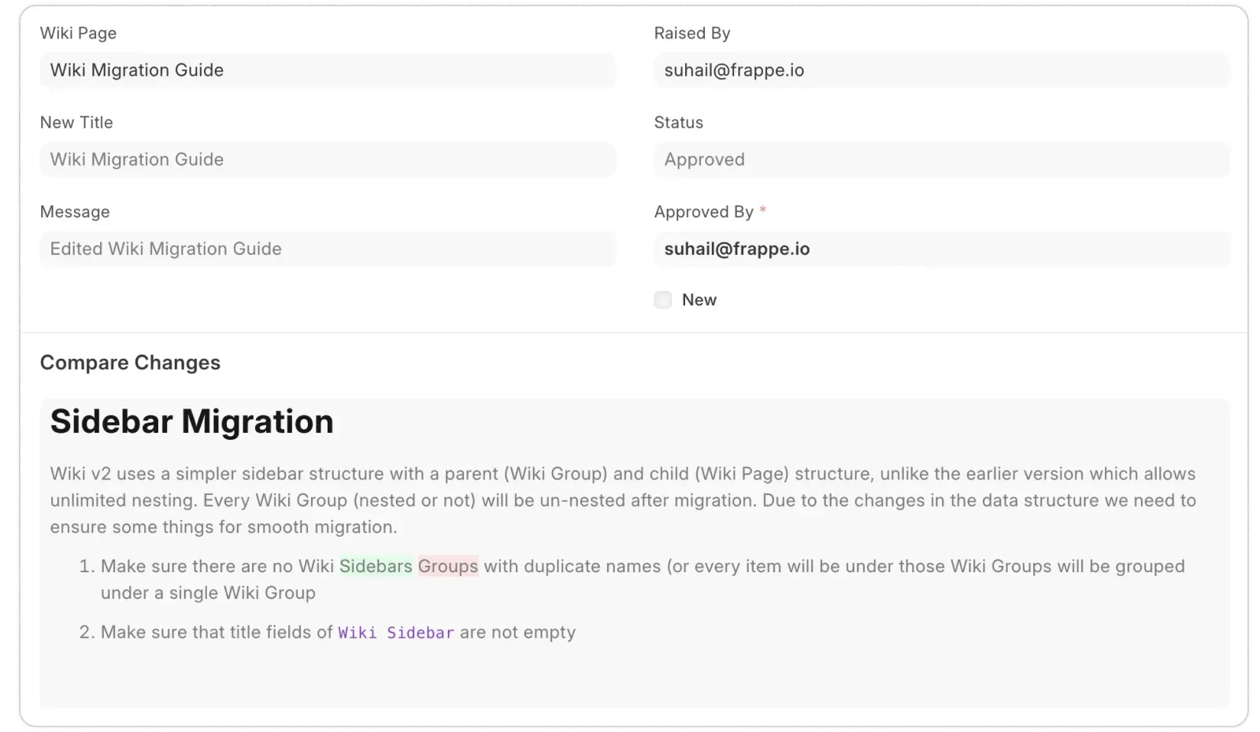
Task: Select the New Title field
Action: click(328, 160)
